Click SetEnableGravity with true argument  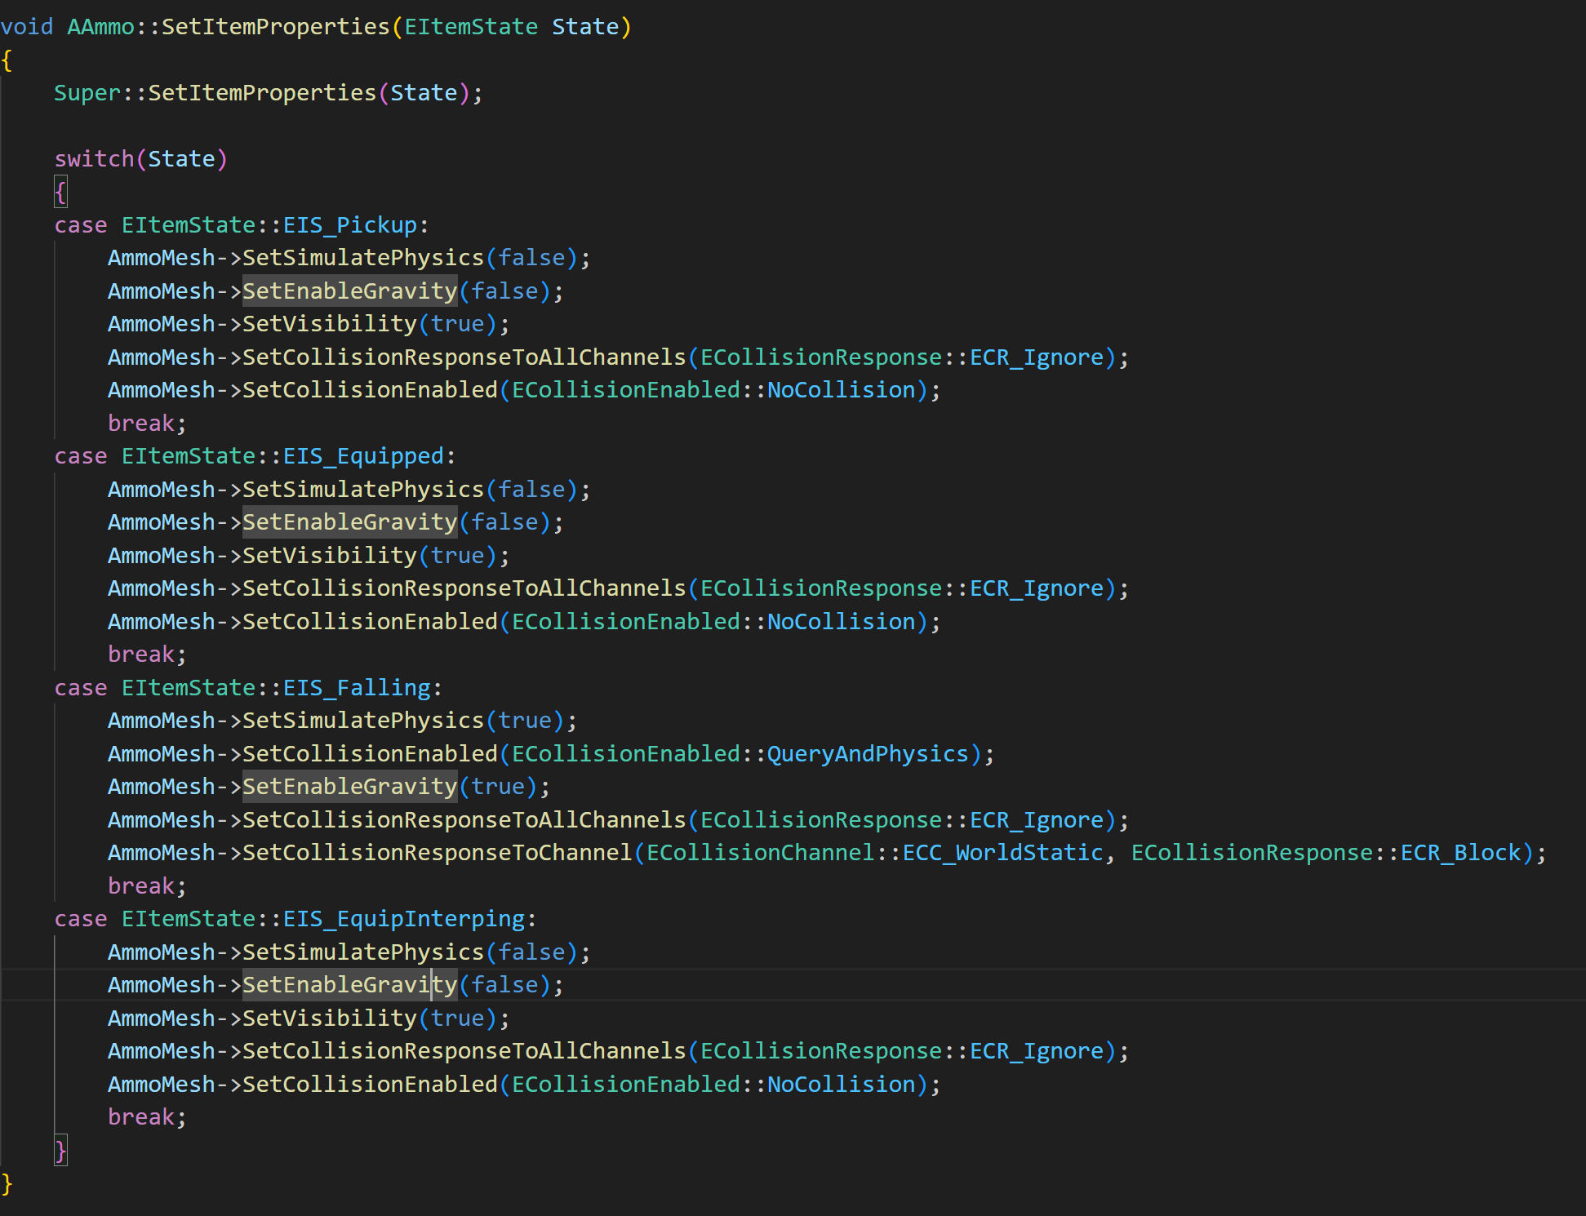(x=349, y=787)
